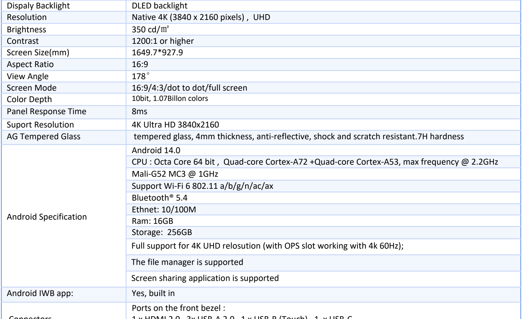Click the "Storage: 256GB" row
Screen dimensions: 523x319
pos(162,232)
